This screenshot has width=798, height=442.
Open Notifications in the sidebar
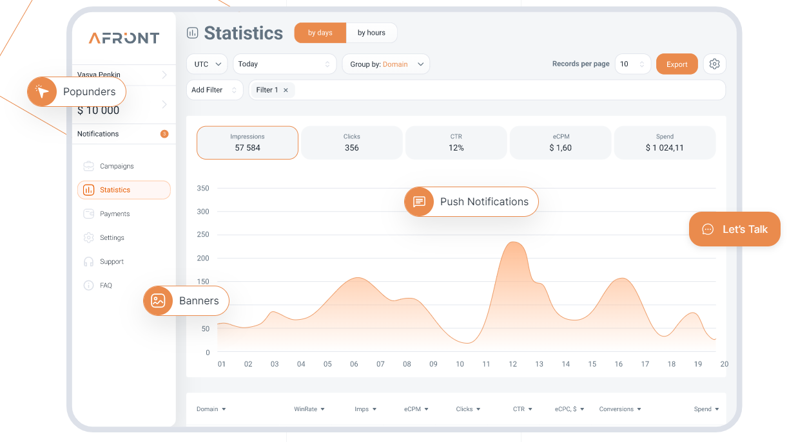tap(98, 134)
